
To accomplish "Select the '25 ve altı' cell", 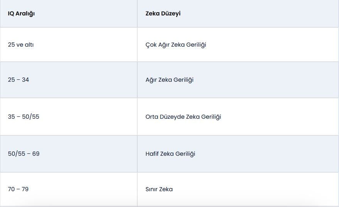I will click(21, 45).
